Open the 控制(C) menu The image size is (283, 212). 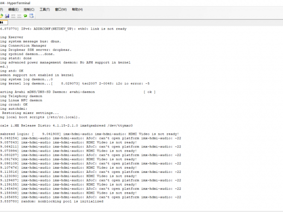click(29, 9)
